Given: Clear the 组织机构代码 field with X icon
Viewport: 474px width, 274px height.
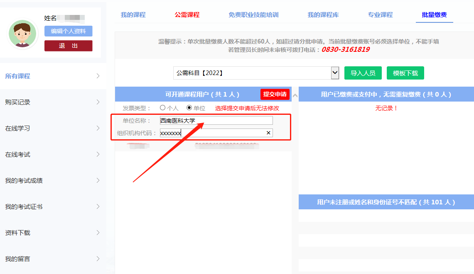Looking at the screenshot, I should point(268,133).
